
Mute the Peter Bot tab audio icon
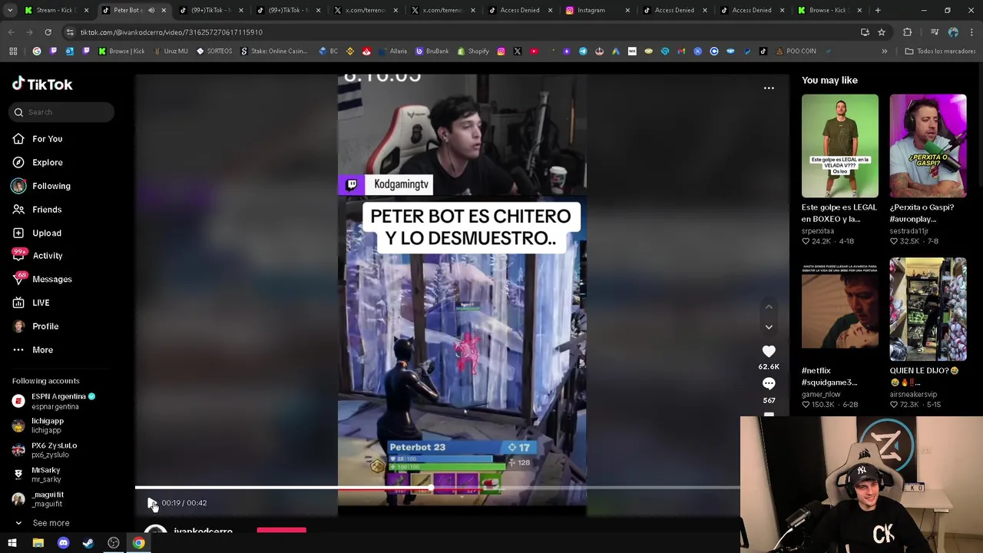coord(151,10)
